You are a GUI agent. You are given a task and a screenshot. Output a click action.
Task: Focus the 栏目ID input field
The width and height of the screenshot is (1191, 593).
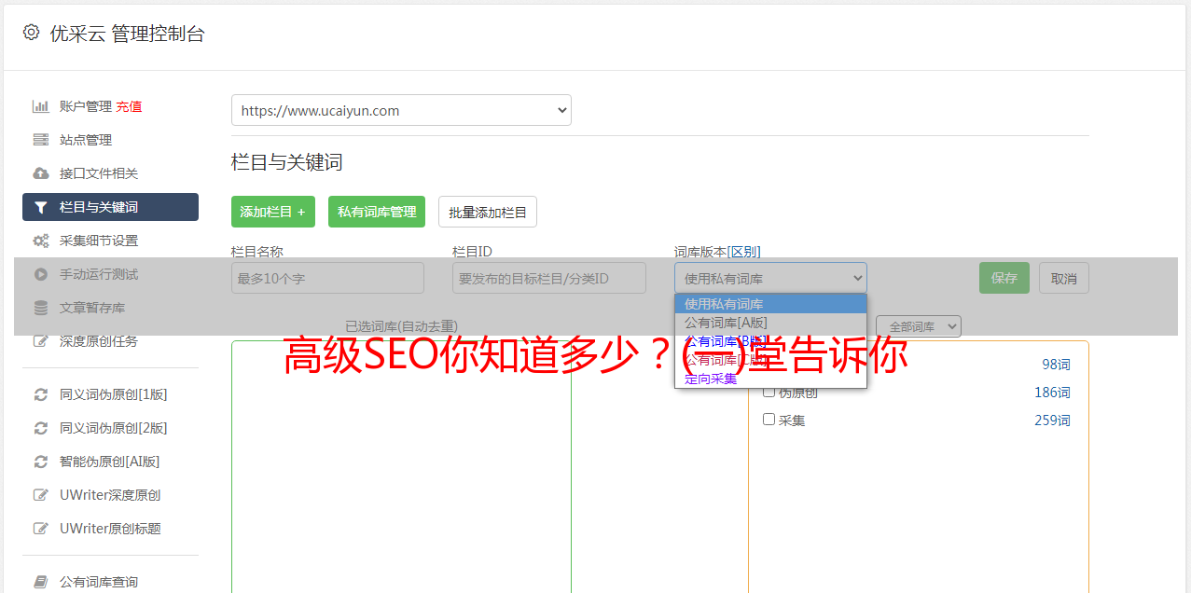coord(549,278)
